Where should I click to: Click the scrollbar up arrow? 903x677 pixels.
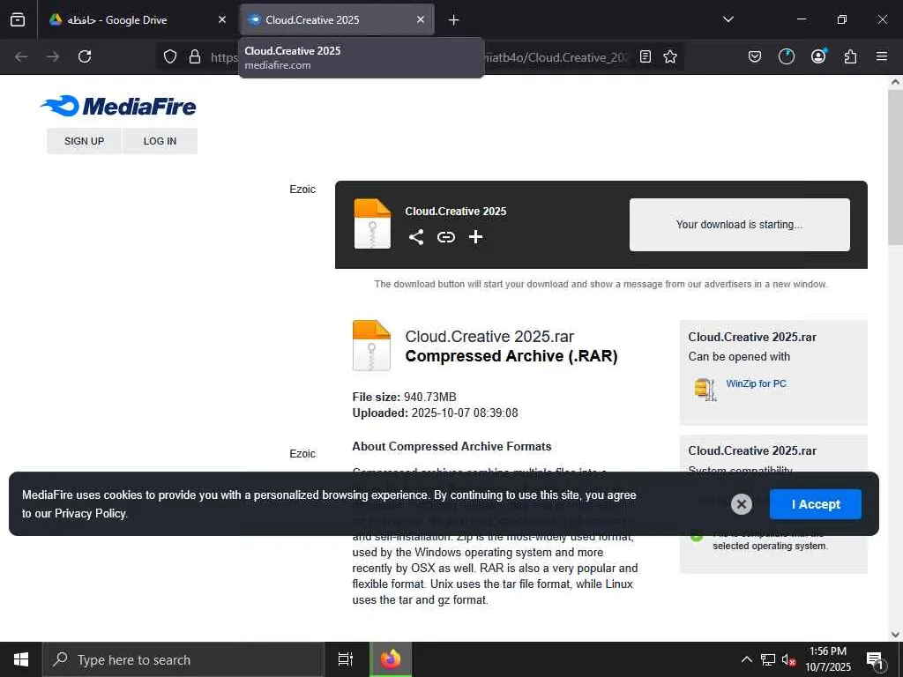[896, 82]
